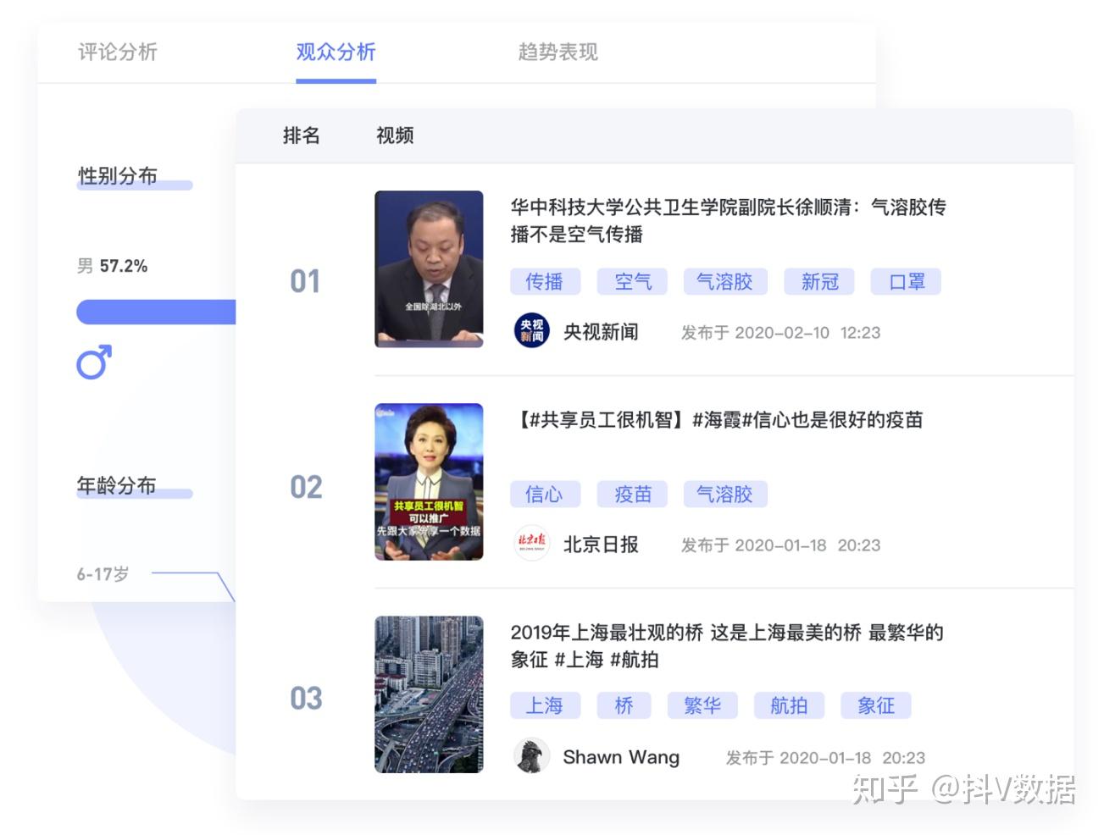Screen dimensions: 1104x835
Task: Click the male percentage progress bar
Action: pos(156,312)
